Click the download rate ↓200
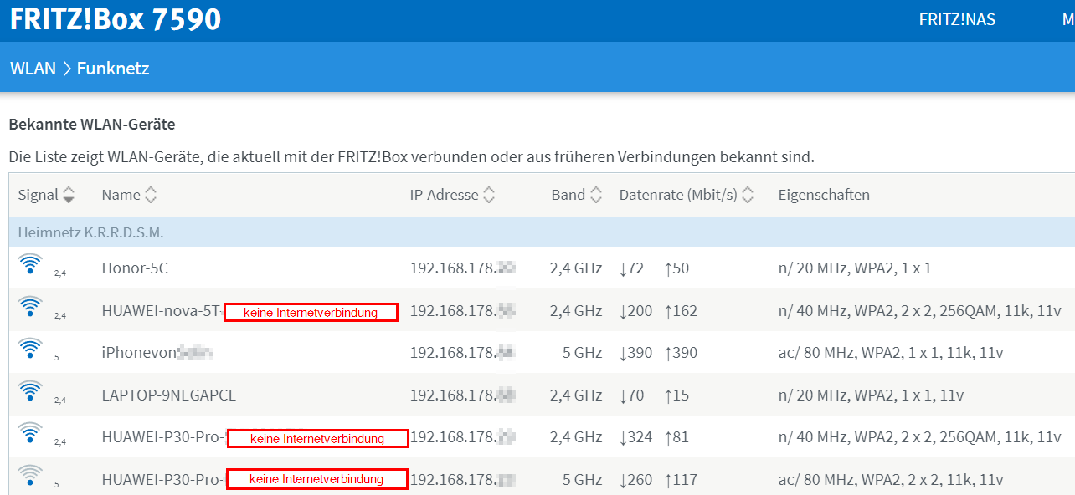 635,311
